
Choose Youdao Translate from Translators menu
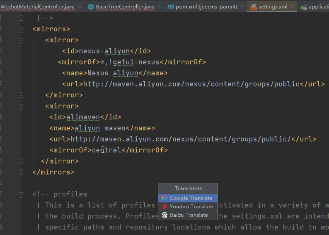pos(191,207)
